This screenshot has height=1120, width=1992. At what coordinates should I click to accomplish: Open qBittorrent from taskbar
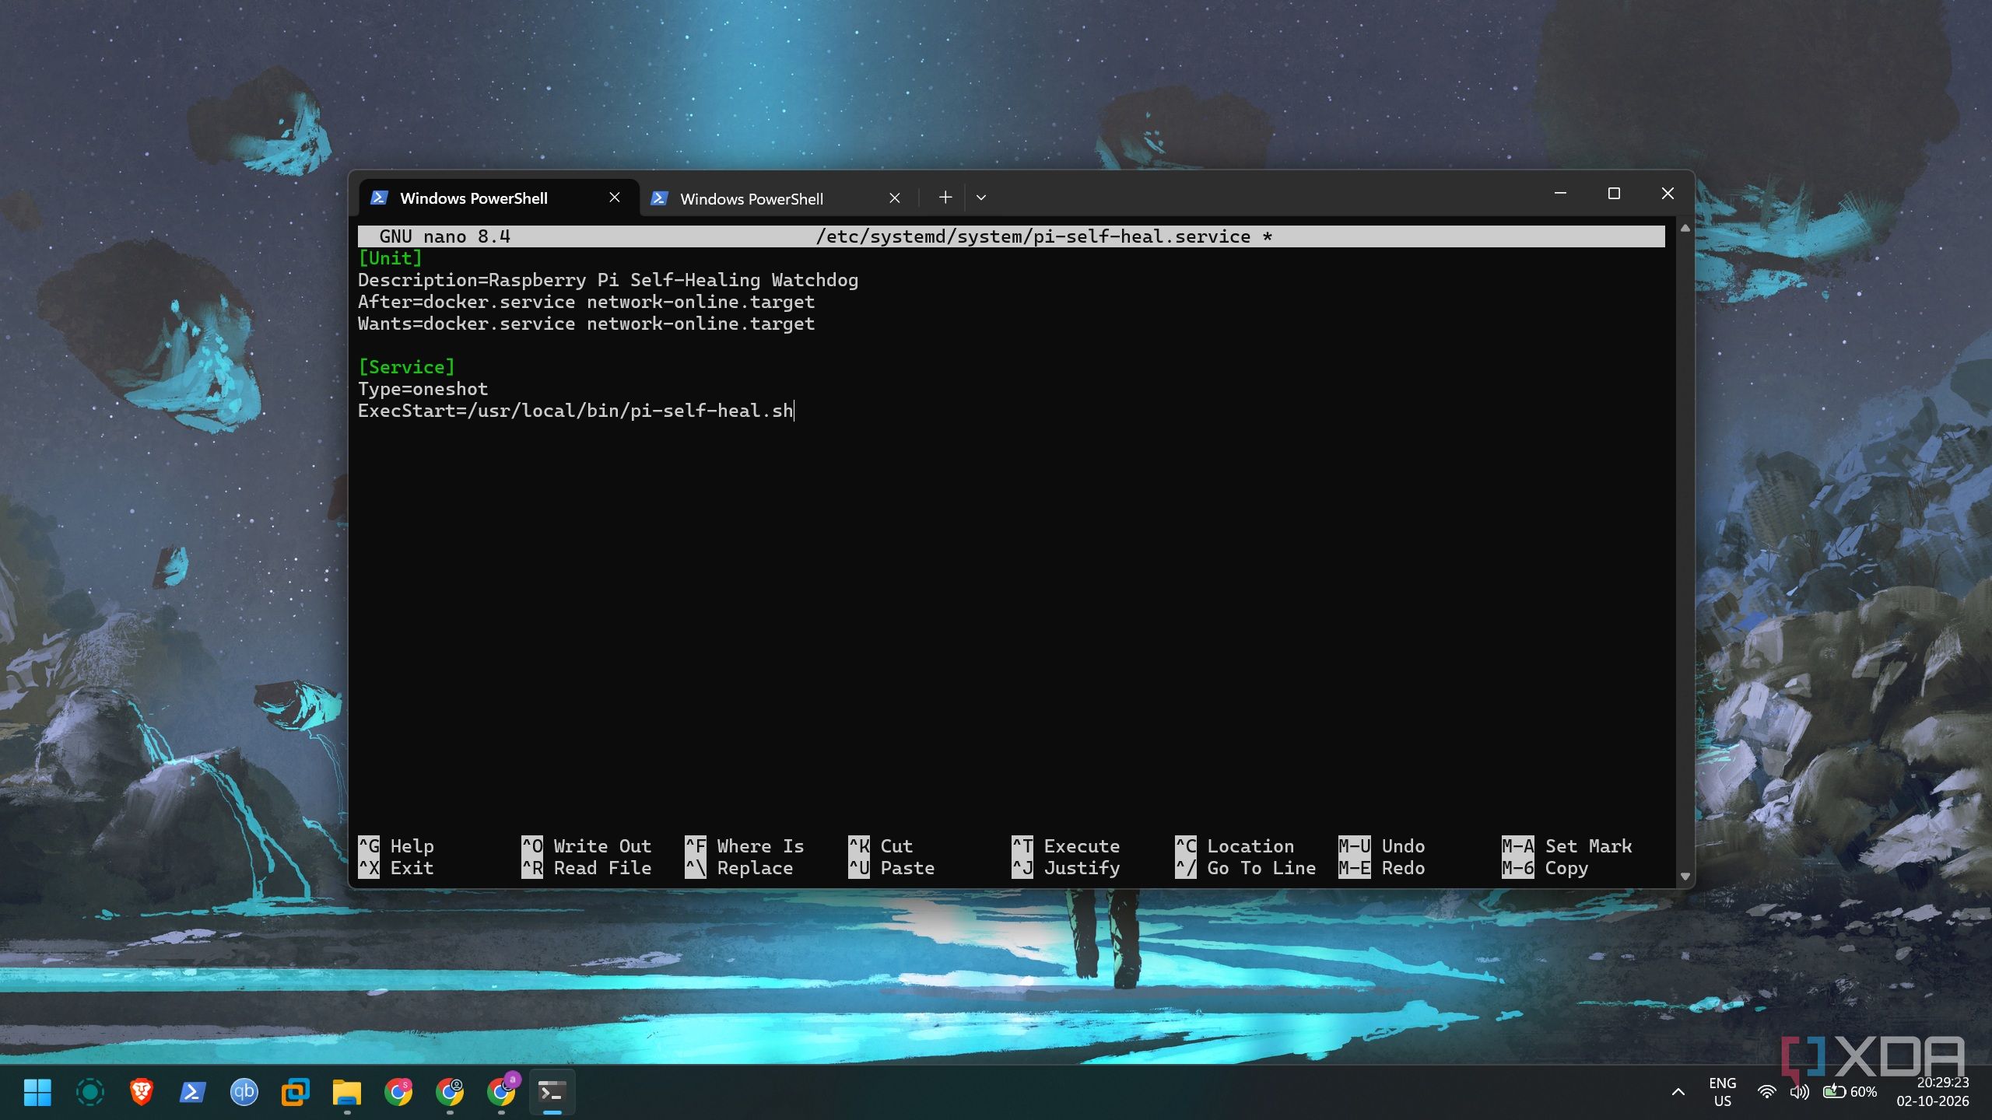pyautogui.click(x=244, y=1092)
